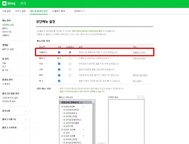Go to the 내 블로그 통계 tab
This screenshot has width=189, height=144.
point(59,11)
